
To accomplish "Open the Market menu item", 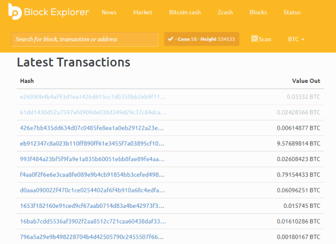I will point(143,12).
